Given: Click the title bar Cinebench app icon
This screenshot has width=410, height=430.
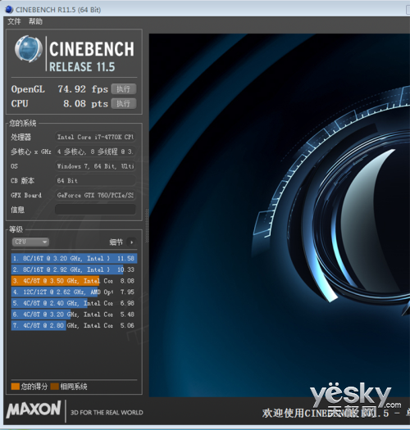Looking at the screenshot, I should coord(9,10).
